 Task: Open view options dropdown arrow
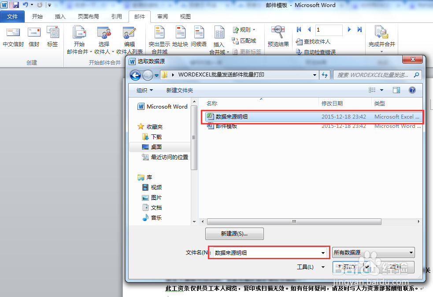(381, 90)
